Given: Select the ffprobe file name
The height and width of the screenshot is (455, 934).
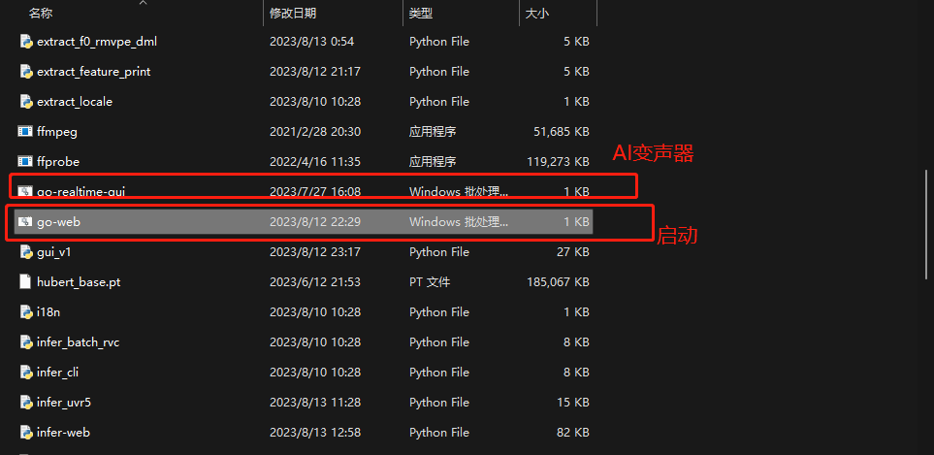Looking at the screenshot, I should pos(58,161).
